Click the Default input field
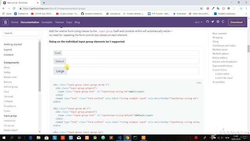 pyautogui.click(x=132, y=61)
